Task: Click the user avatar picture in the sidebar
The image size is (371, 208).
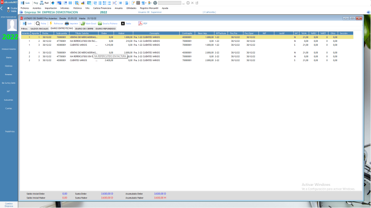Action: click(12, 25)
